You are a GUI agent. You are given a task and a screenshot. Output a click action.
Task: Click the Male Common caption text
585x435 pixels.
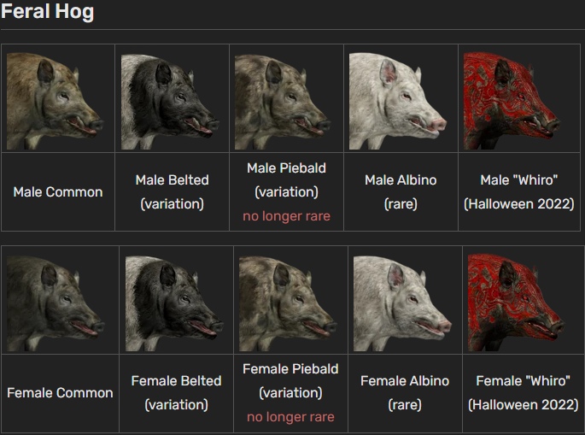(58, 192)
